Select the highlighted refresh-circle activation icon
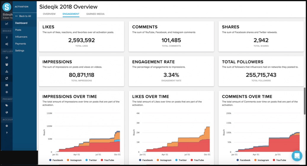 pyautogui.click(x=7, y=78)
